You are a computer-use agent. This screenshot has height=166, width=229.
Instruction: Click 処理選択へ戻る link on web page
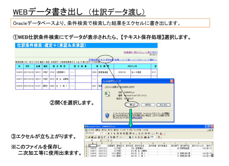coord(131,52)
